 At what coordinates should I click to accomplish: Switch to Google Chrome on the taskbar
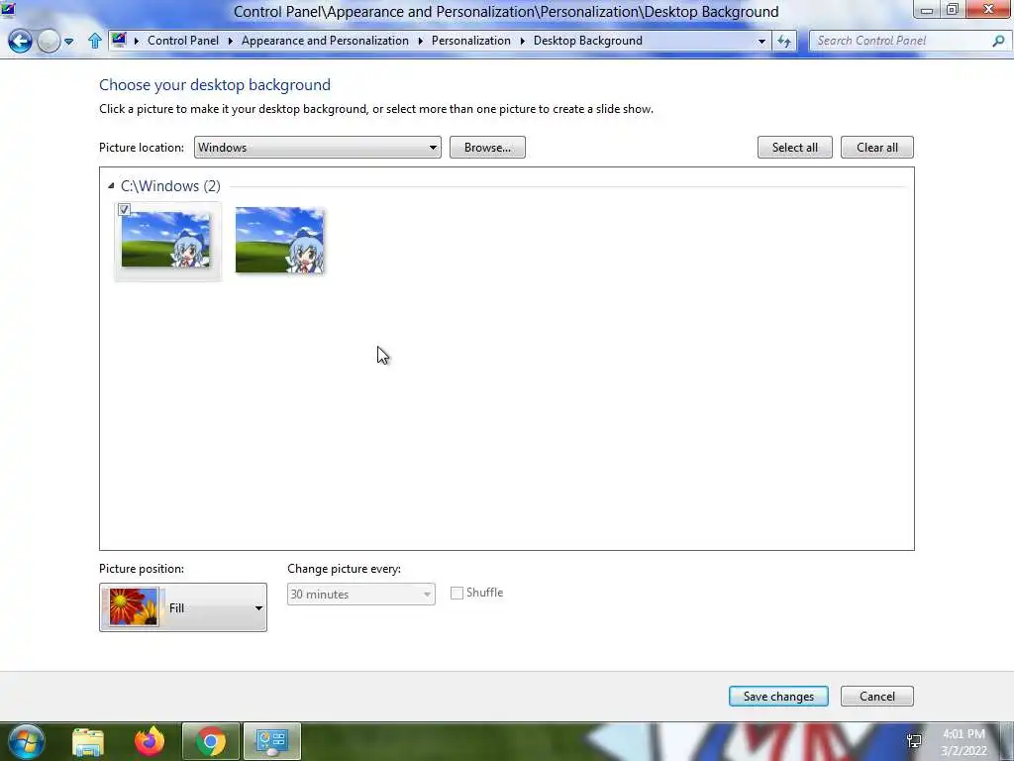tap(211, 741)
